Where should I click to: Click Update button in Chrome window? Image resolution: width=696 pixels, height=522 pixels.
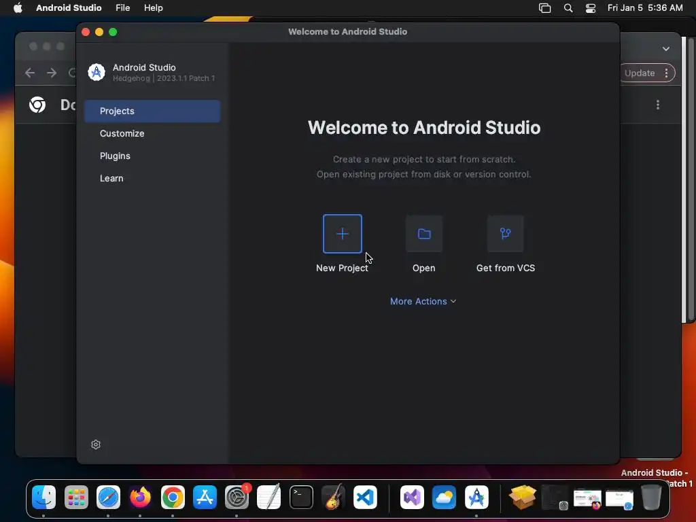(639, 73)
